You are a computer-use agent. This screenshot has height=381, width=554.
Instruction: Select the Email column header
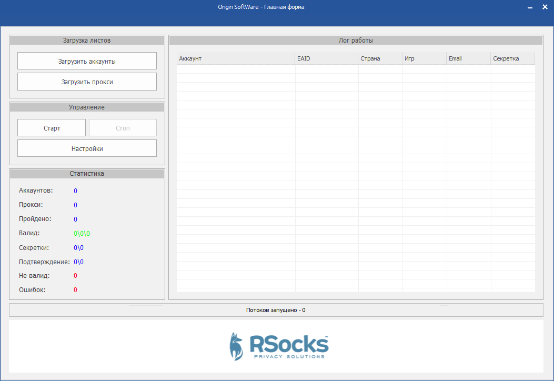click(x=468, y=58)
